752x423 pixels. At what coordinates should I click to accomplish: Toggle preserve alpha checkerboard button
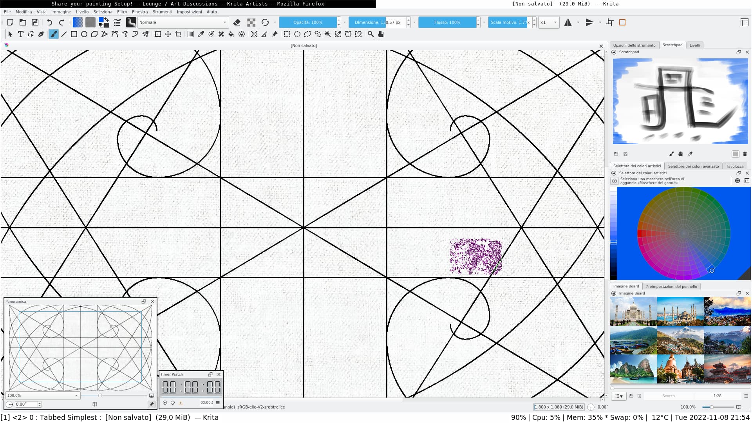(x=251, y=22)
